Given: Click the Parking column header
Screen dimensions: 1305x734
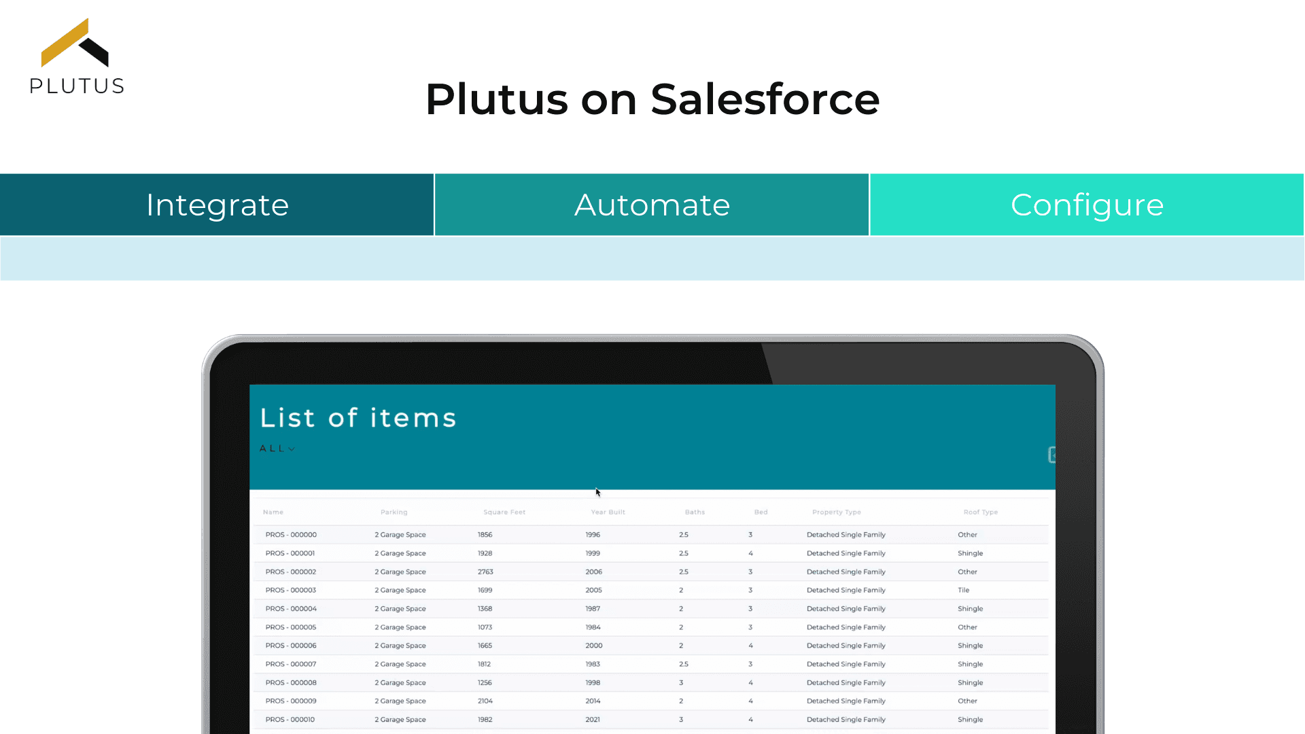Looking at the screenshot, I should 394,512.
